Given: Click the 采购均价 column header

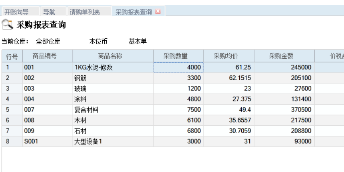Looking at the screenshot, I should click(x=229, y=56).
